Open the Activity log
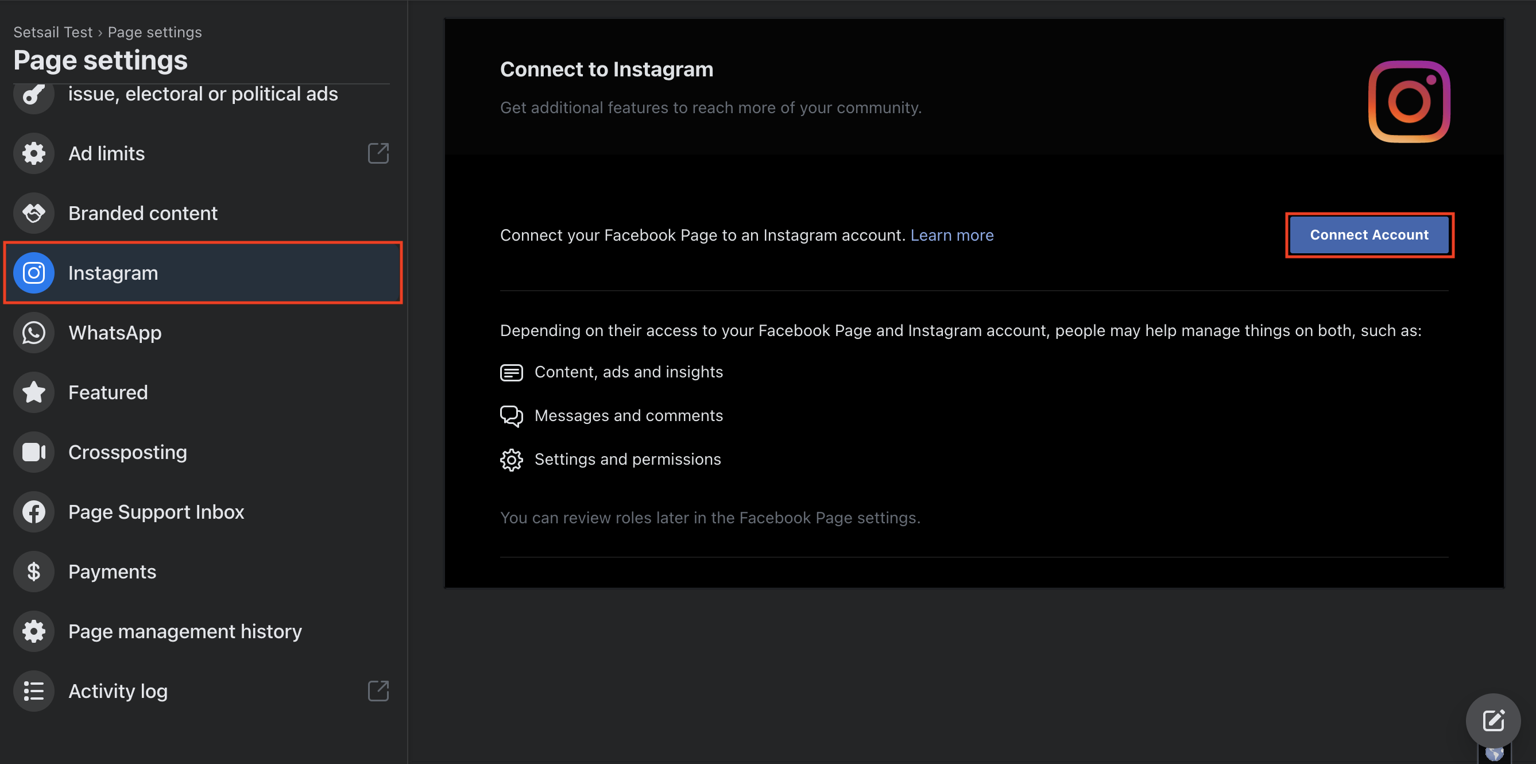The width and height of the screenshot is (1536, 764). pyautogui.click(x=202, y=690)
